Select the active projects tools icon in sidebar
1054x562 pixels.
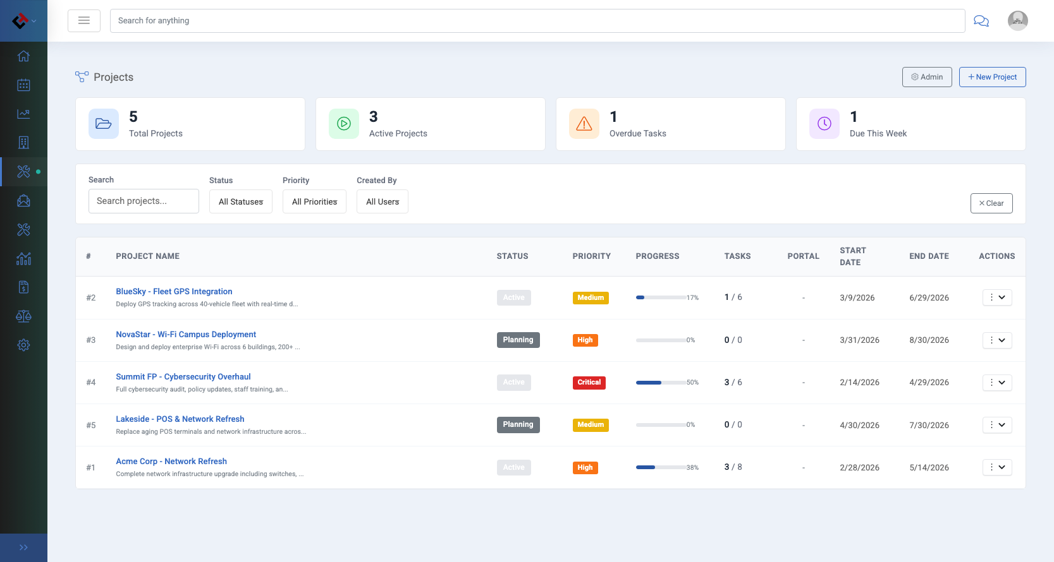23,172
